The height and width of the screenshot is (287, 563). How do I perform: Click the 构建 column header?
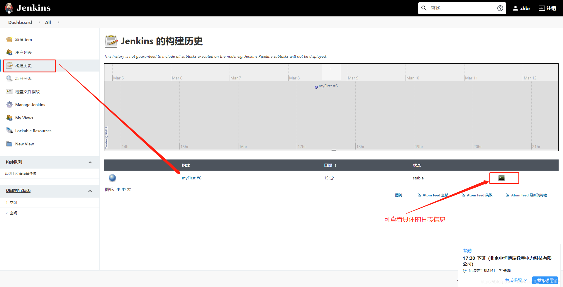[x=186, y=165]
